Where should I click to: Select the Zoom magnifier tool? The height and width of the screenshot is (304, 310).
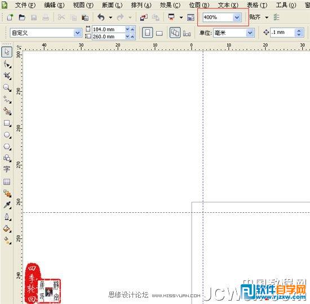coord(7,87)
